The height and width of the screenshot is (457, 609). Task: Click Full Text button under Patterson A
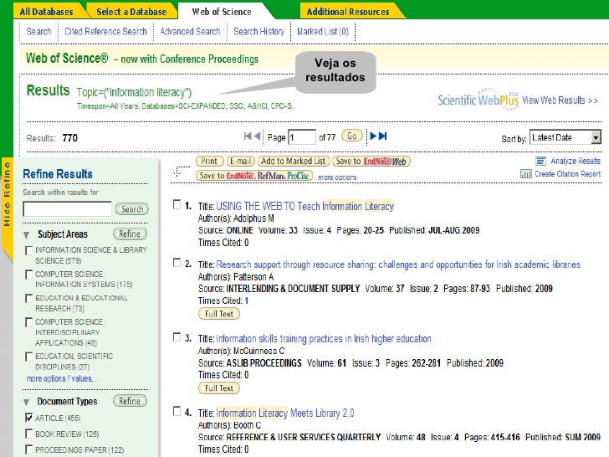219,314
